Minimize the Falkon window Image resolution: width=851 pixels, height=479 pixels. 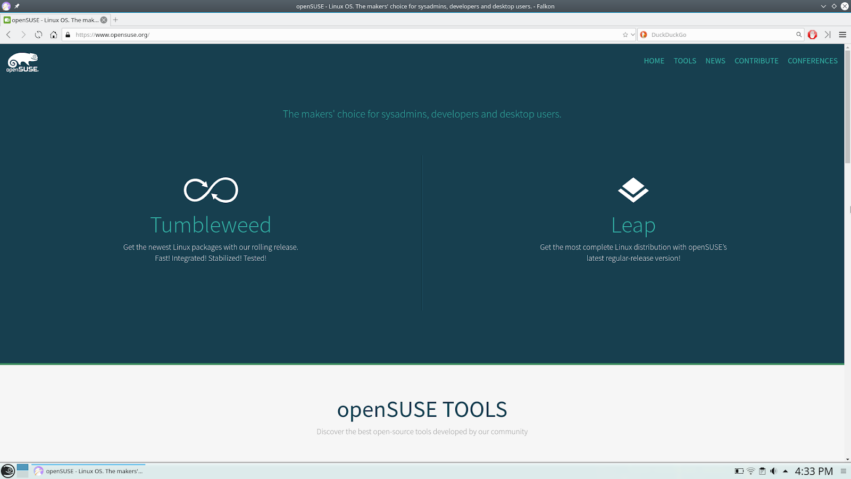(823, 6)
